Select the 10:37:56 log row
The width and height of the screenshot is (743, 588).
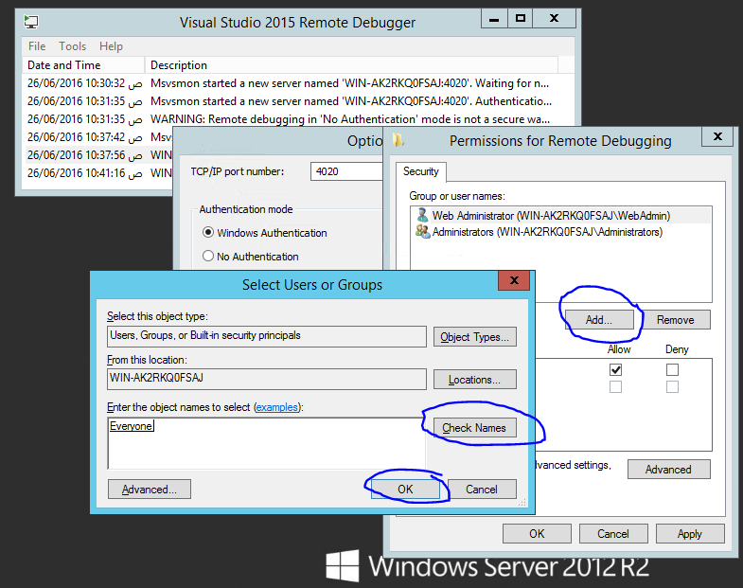click(x=97, y=155)
